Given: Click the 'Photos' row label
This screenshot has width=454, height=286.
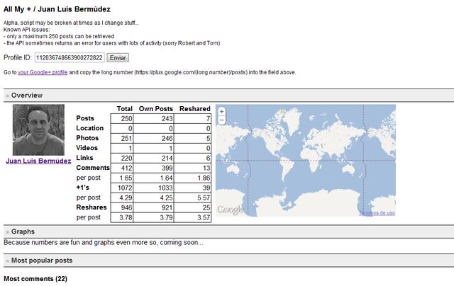Looking at the screenshot, I should [x=87, y=138].
